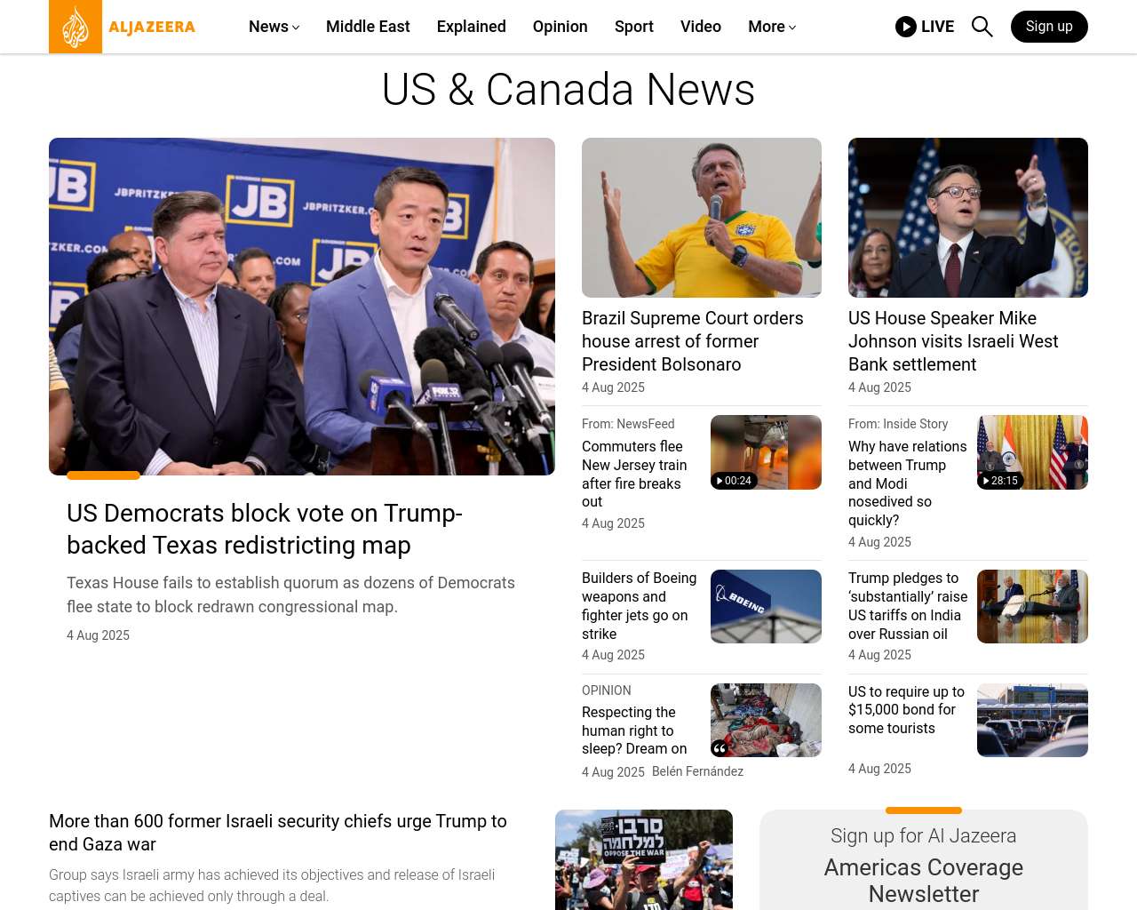Open Trump tariffs on India article
1137x910 pixels.
[908, 606]
